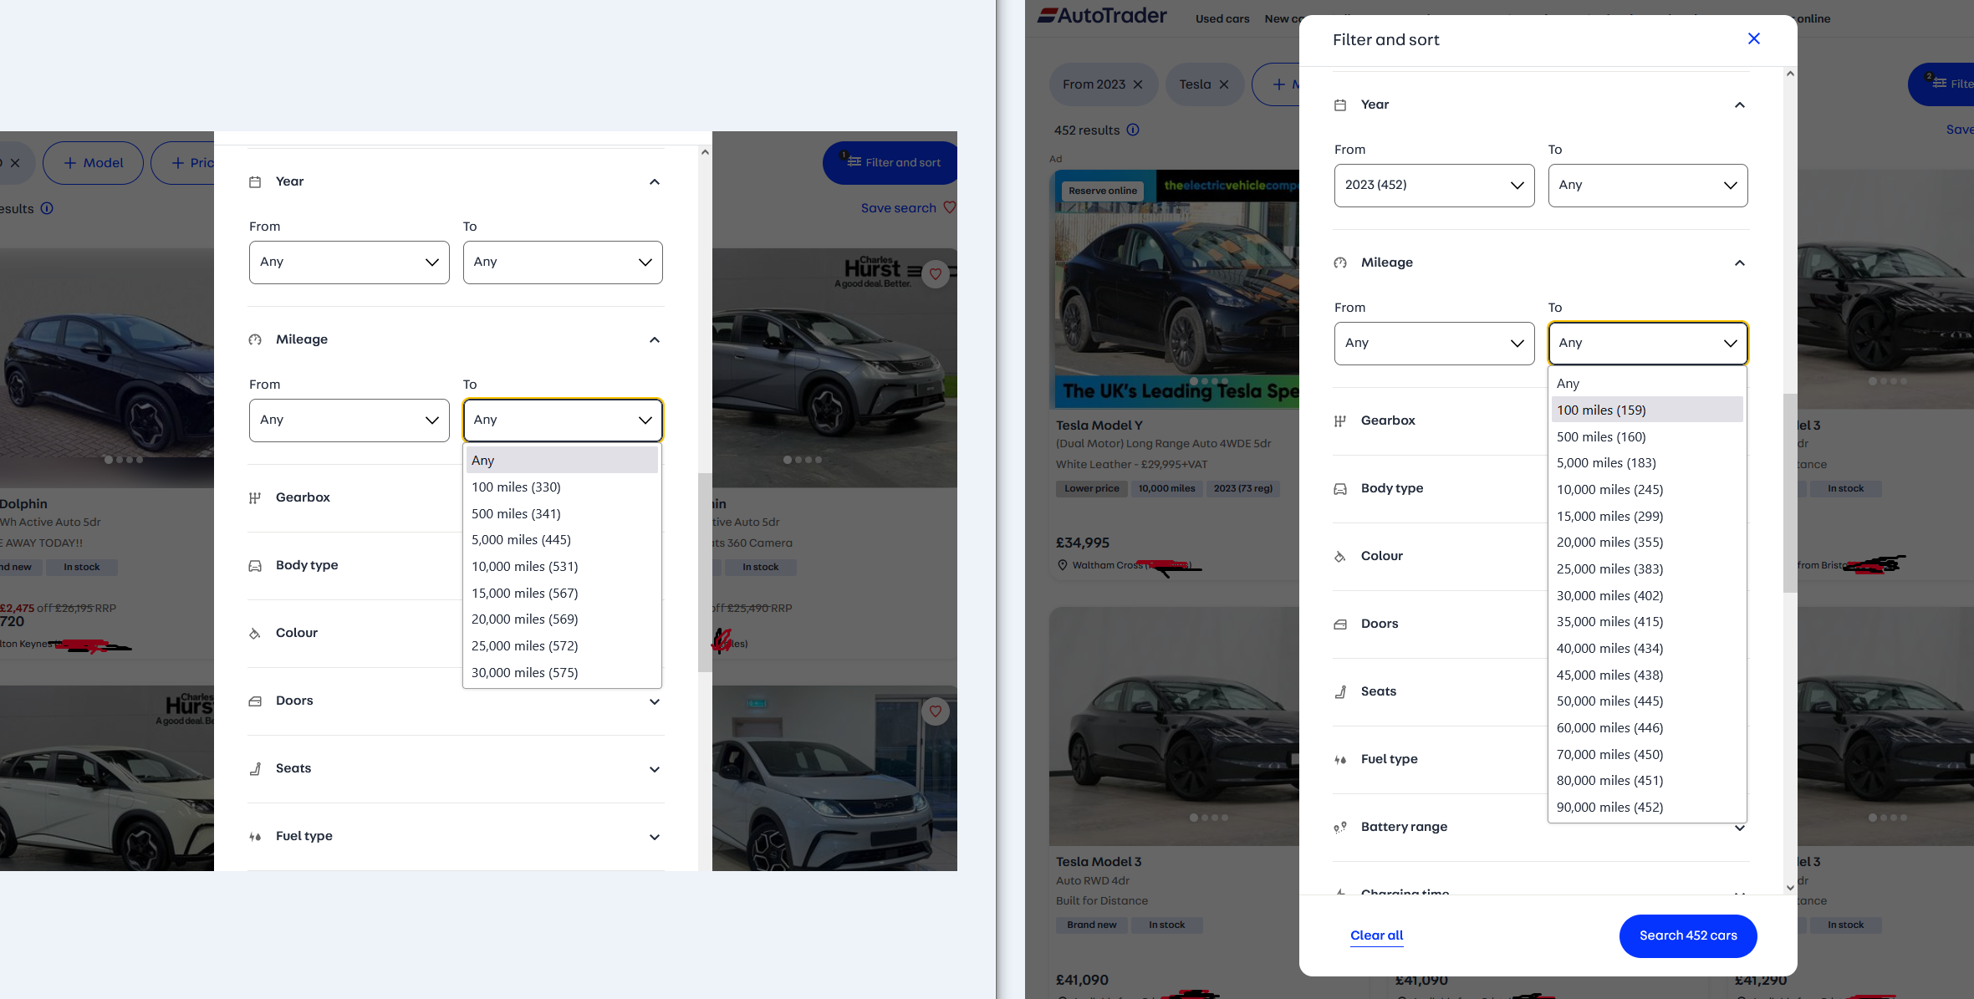The width and height of the screenshot is (1974, 999).
Task: Select 100 miles (159) option
Action: click(1647, 410)
